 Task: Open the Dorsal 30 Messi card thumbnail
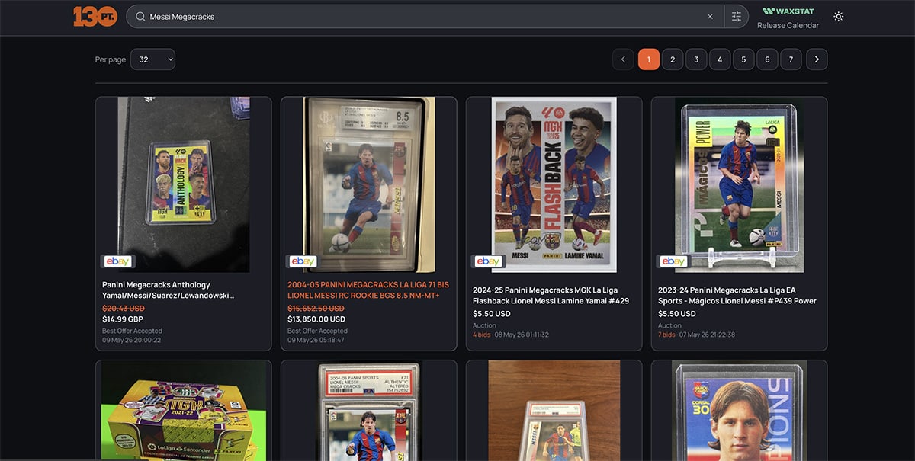740,411
